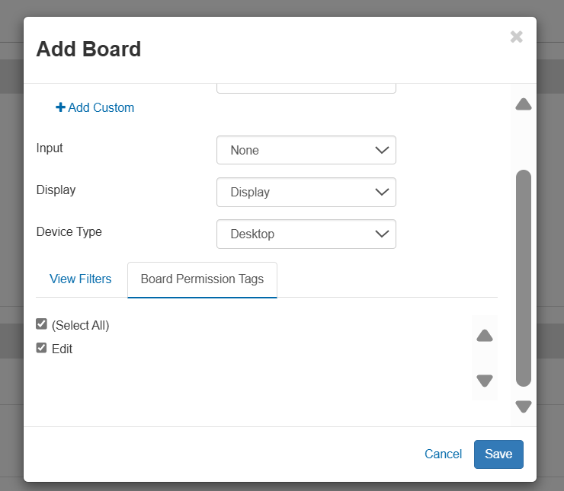Click the dialog's main scroll down arrow

pos(523,407)
